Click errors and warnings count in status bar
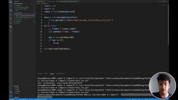The height and width of the screenshot is (100, 178). tap(31, 99)
